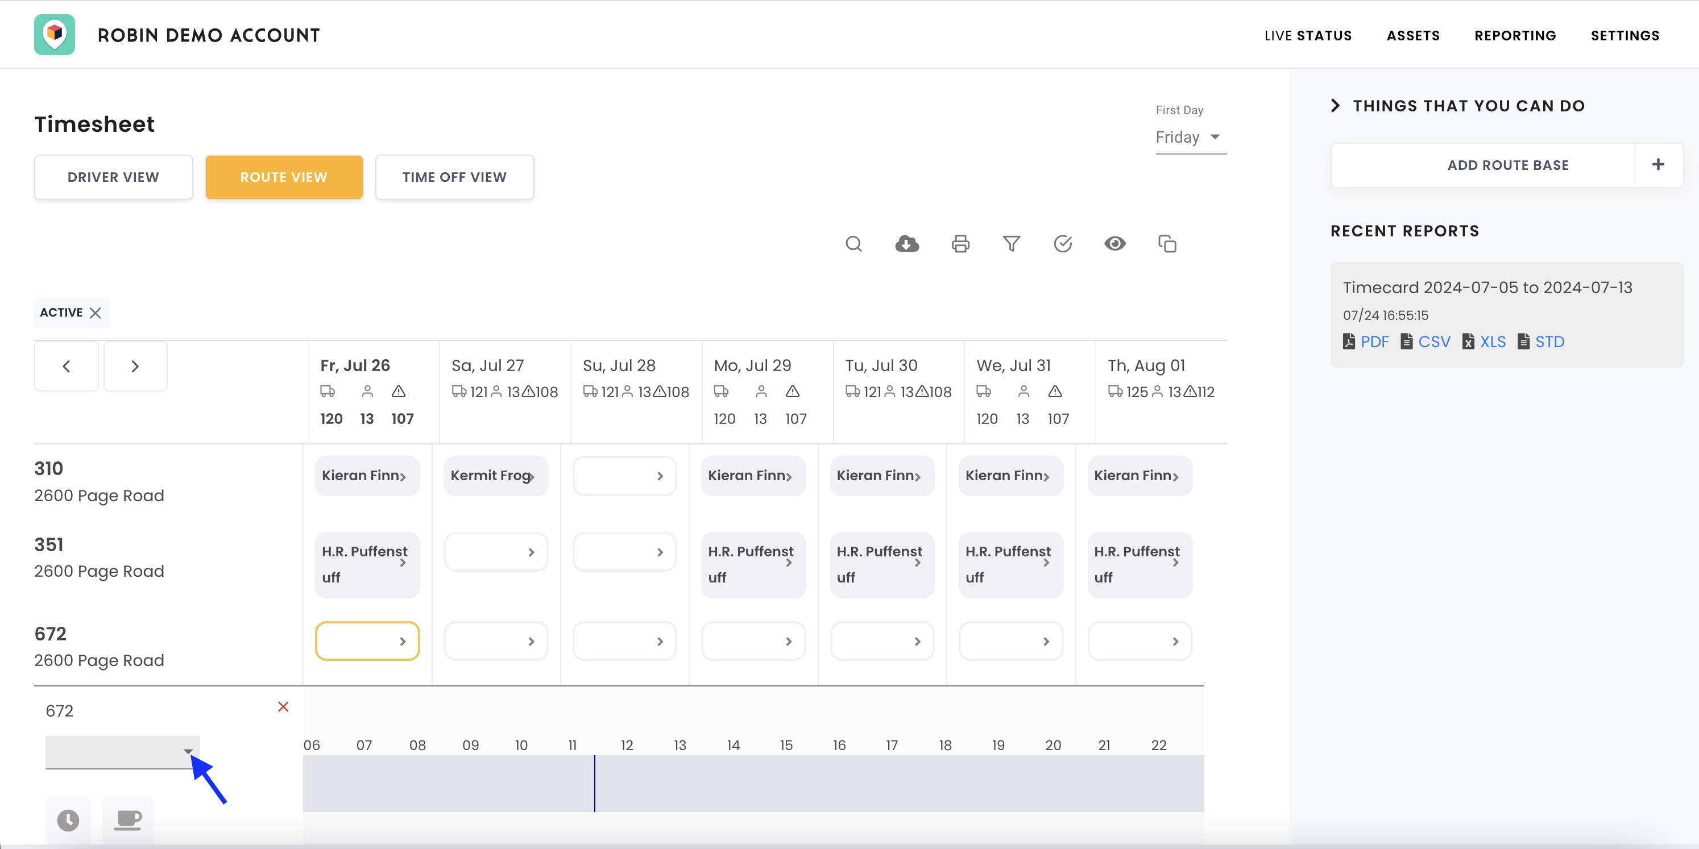Open the First Day Friday dropdown
Image resolution: width=1699 pixels, height=849 pixels.
[1191, 137]
